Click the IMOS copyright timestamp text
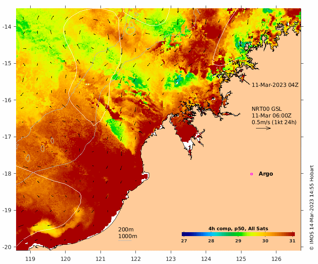Viewport: 318px width, 264px height. click(311, 207)
